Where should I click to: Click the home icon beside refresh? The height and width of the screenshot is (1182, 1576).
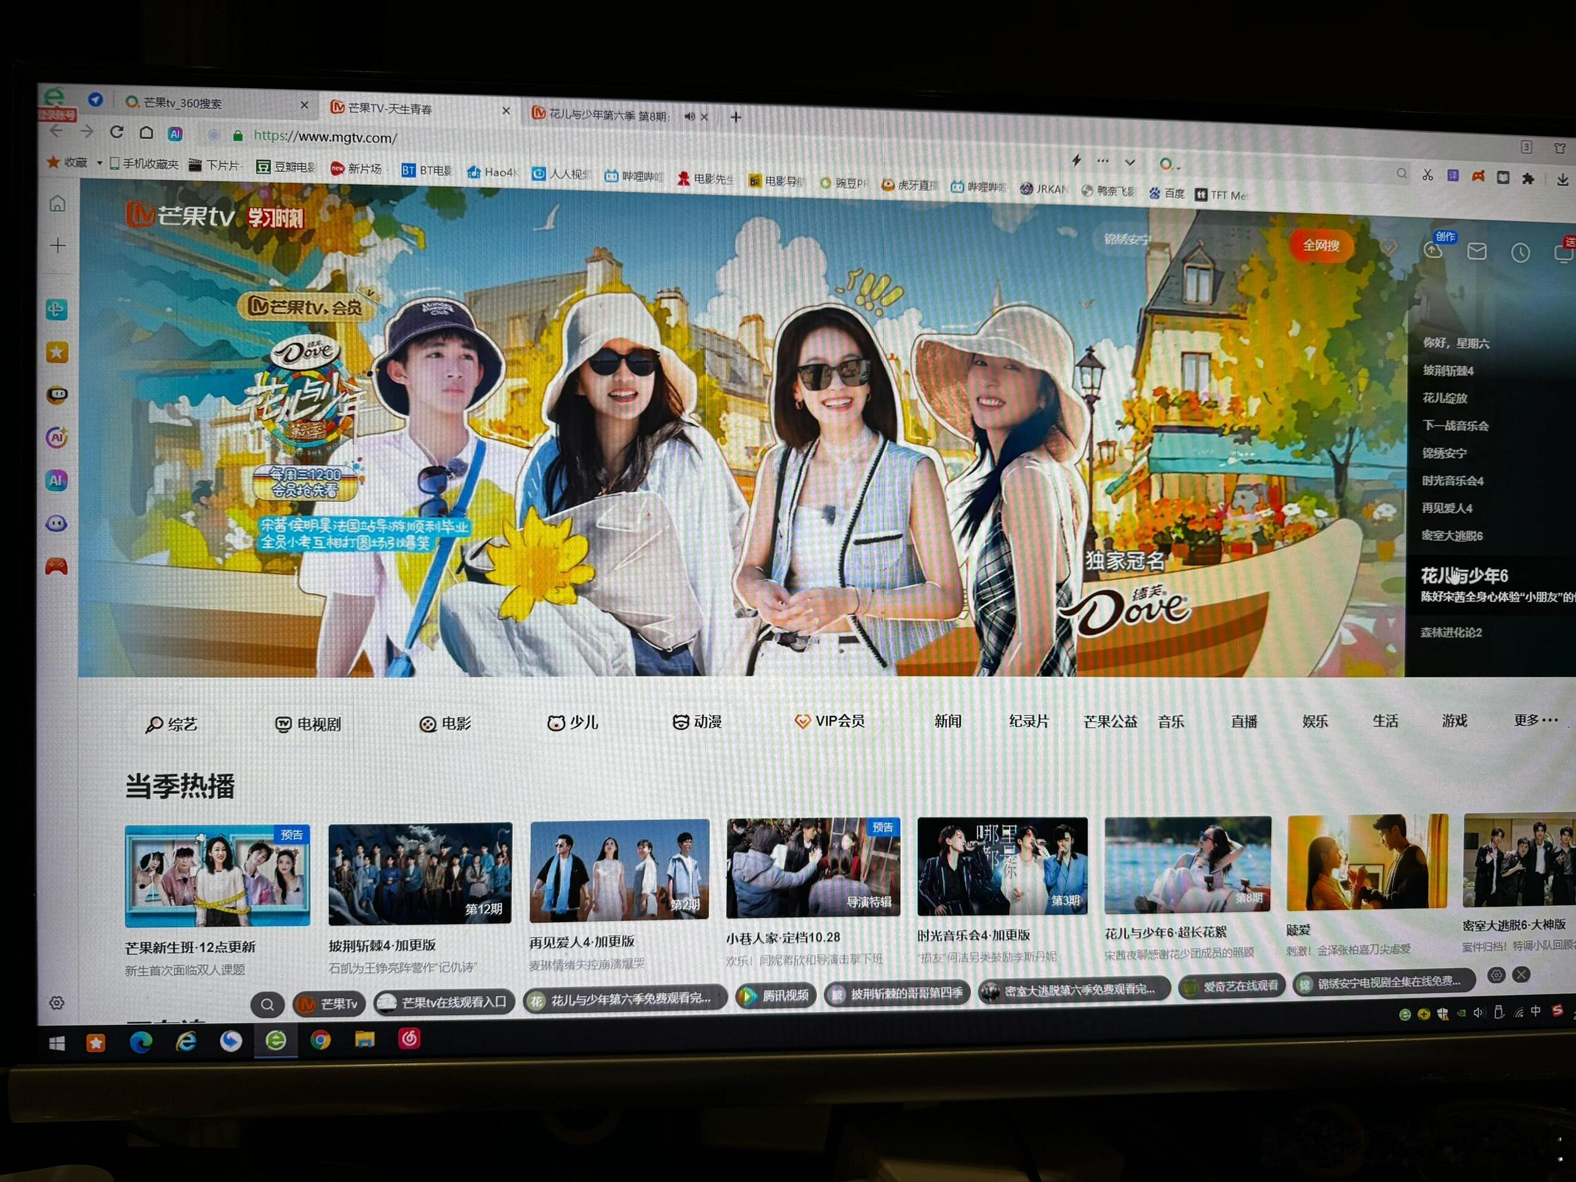tap(146, 132)
